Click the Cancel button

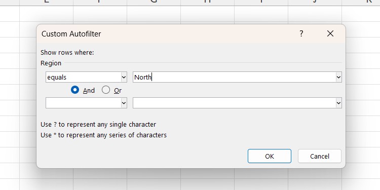coord(319,156)
